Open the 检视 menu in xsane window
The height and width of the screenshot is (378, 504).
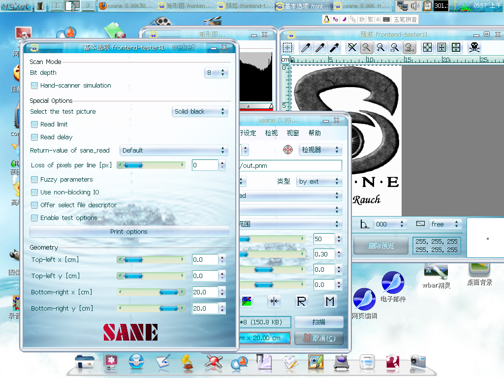pyautogui.click(x=271, y=133)
